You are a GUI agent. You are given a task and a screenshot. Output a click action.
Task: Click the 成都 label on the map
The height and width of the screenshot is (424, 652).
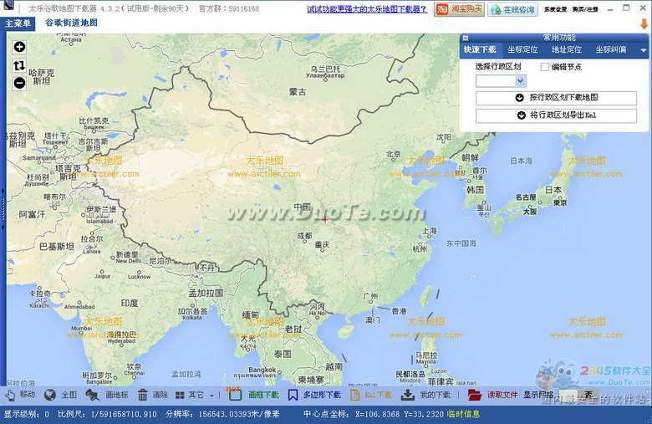pos(304,236)
